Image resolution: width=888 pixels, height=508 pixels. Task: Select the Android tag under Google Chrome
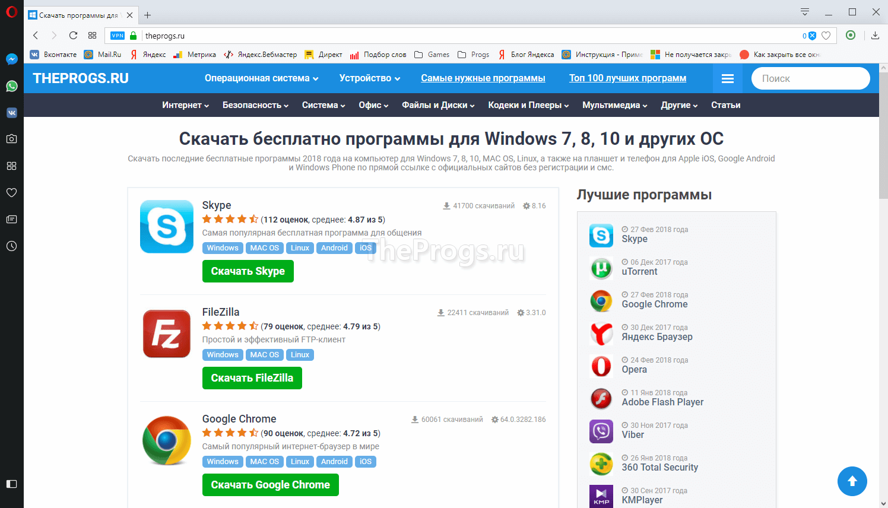(x=334, y=462)
